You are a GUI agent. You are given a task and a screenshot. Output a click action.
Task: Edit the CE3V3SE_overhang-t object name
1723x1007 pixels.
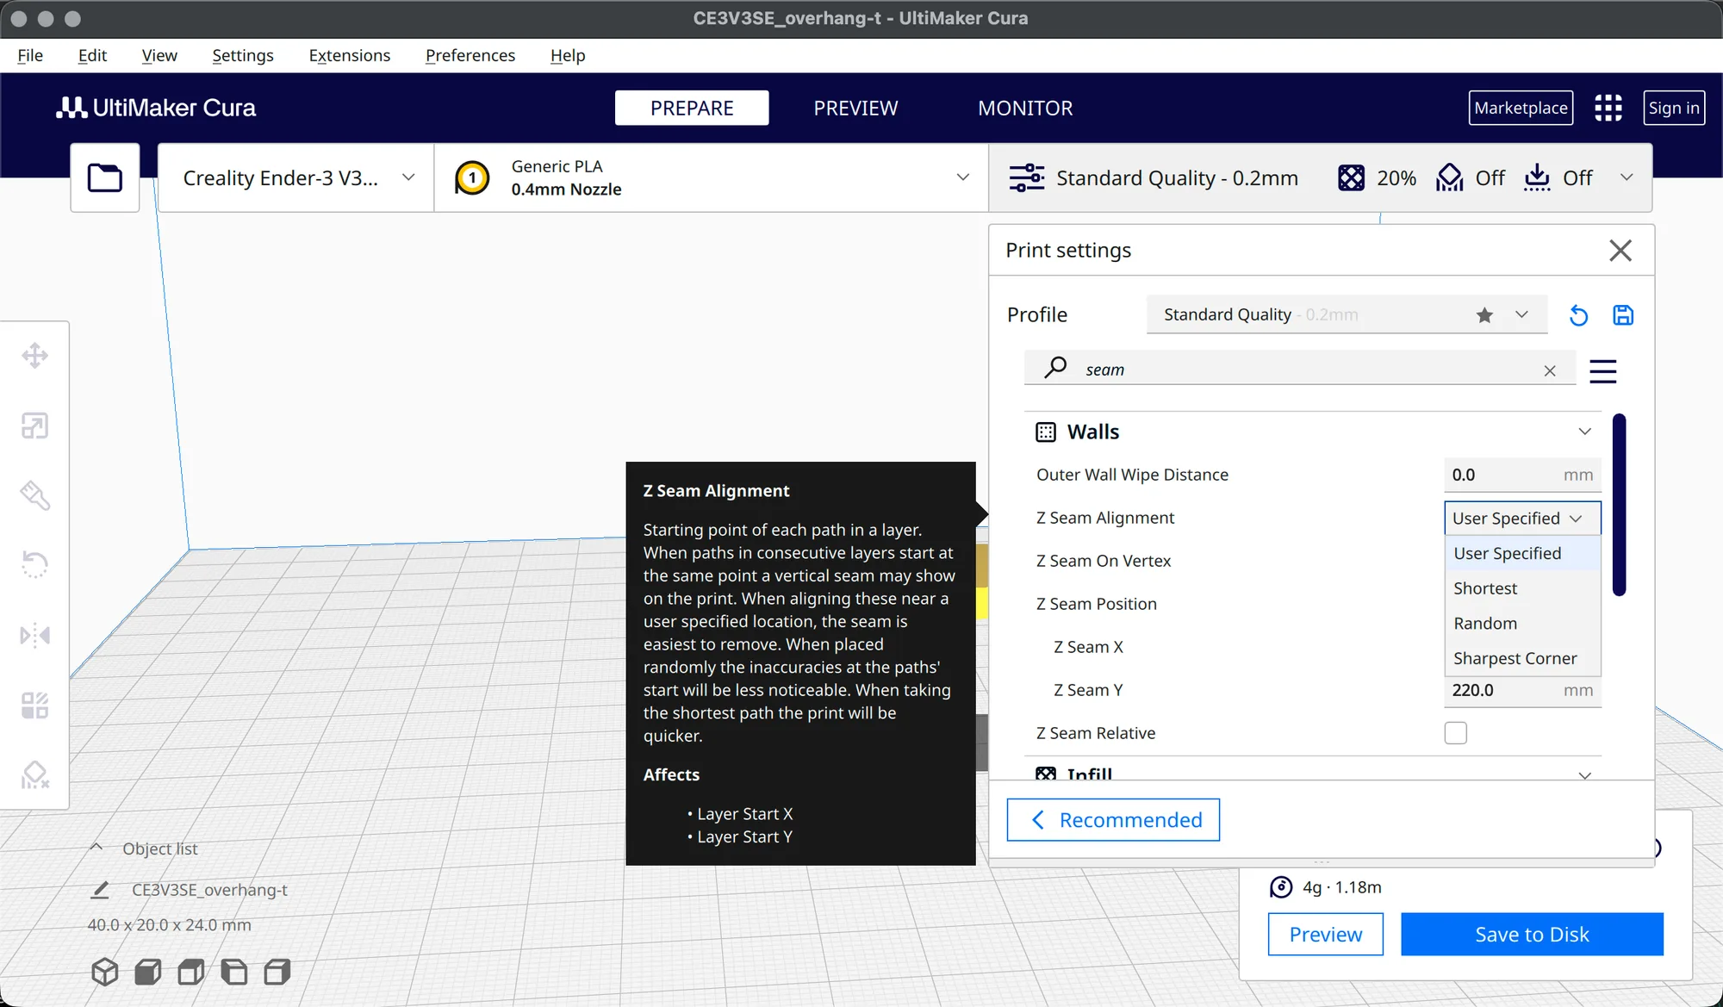[x=100, y=890]
